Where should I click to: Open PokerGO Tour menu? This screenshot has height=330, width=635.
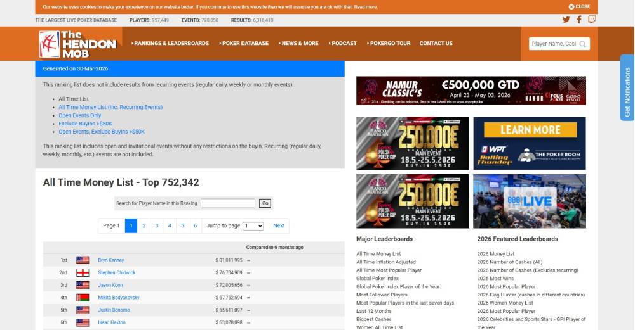coord(389,43)
